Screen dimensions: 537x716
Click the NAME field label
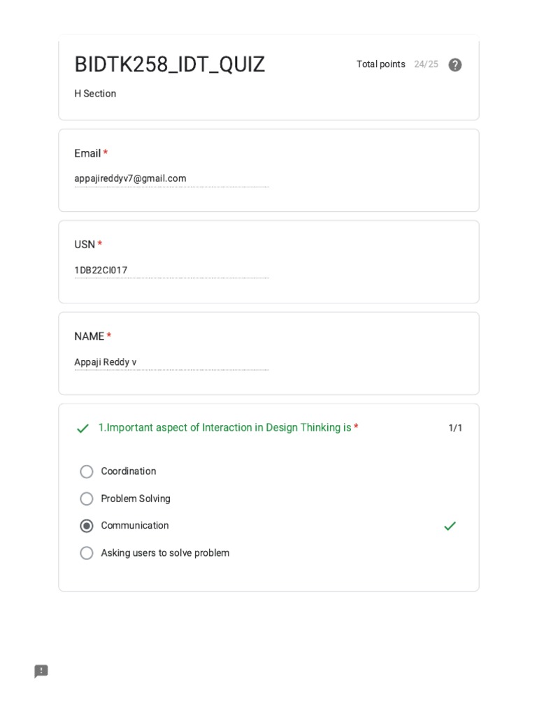[89, 336]
